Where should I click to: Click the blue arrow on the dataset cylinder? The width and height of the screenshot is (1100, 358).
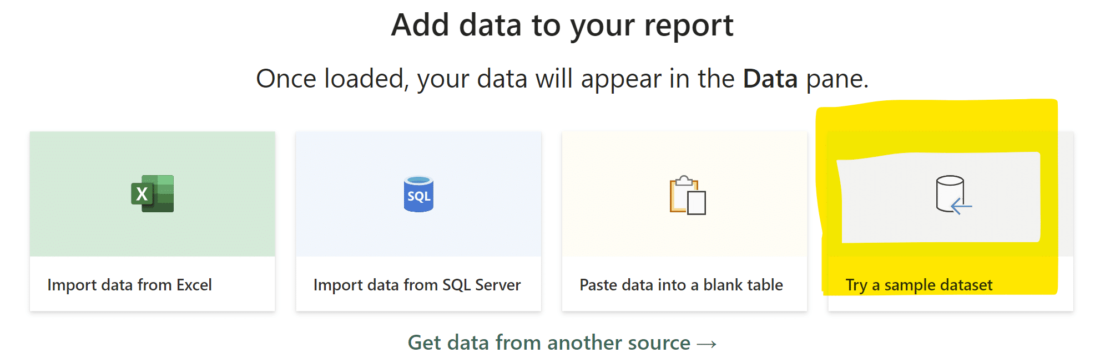(961, 207)
